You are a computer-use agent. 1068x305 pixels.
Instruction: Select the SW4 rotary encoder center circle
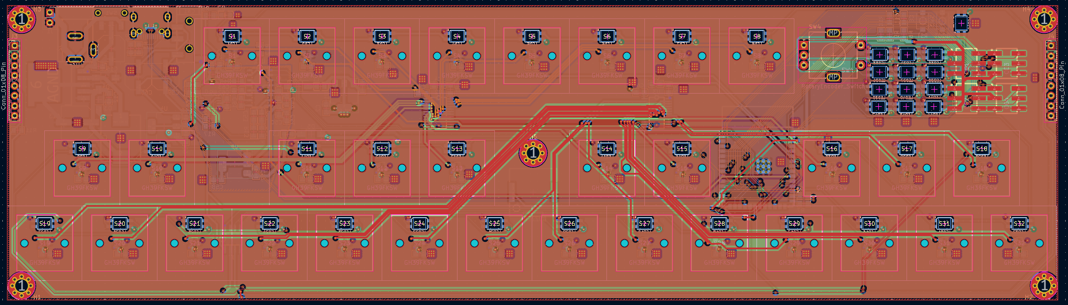coord(833,56)
